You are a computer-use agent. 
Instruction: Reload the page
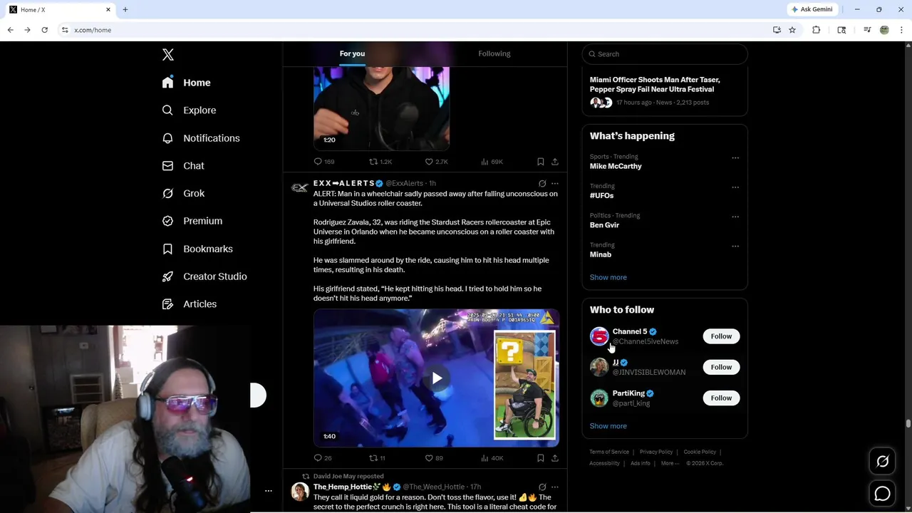(44, 30)
